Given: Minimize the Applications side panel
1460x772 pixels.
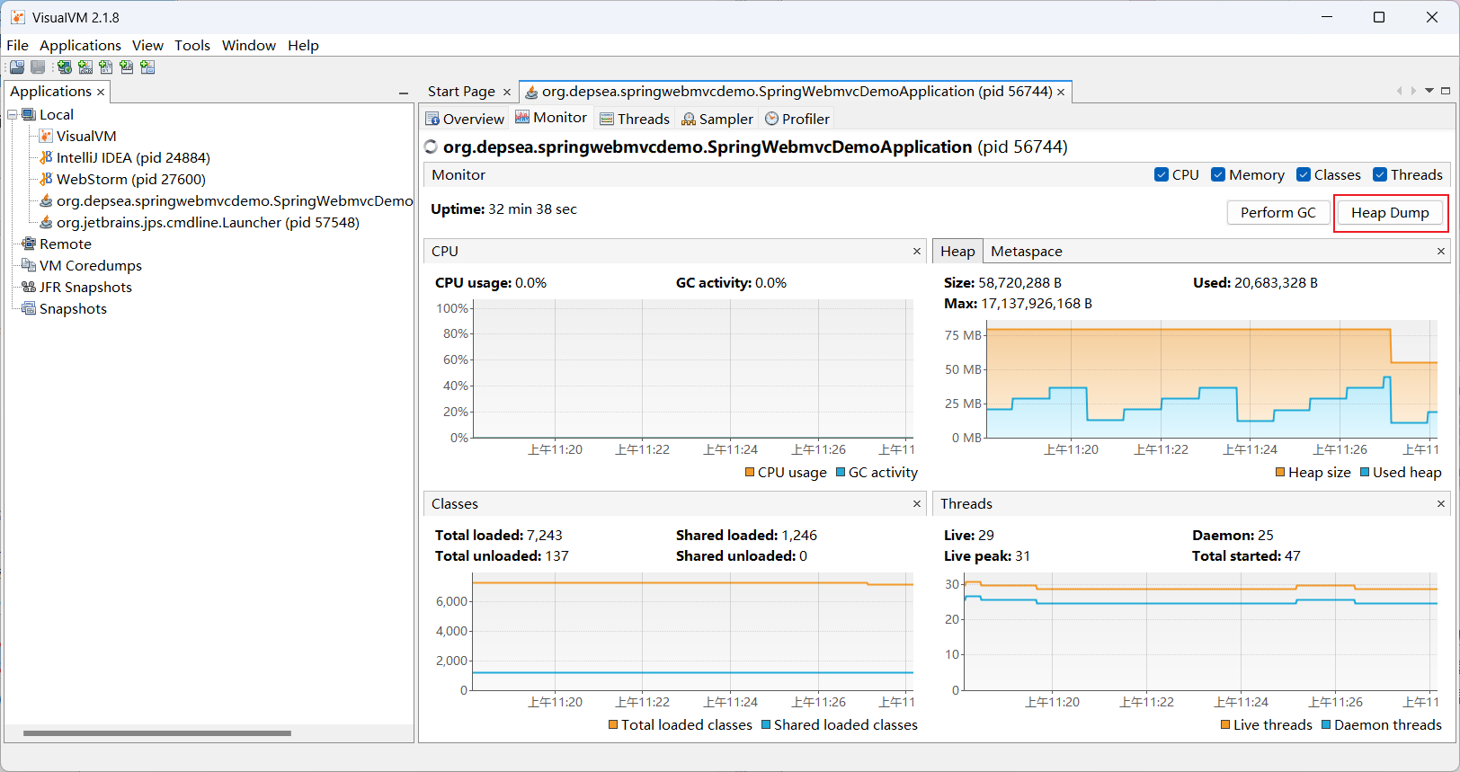Looking at the screenshot, I should point(404,93).
